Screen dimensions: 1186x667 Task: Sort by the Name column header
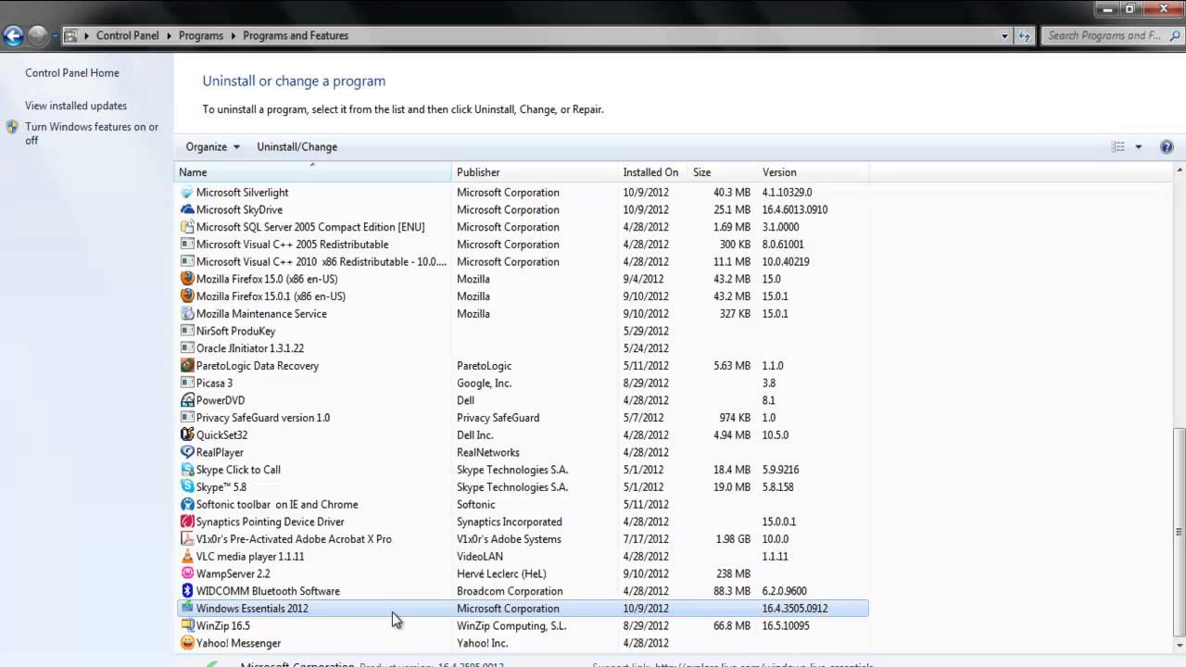[313, 172]
